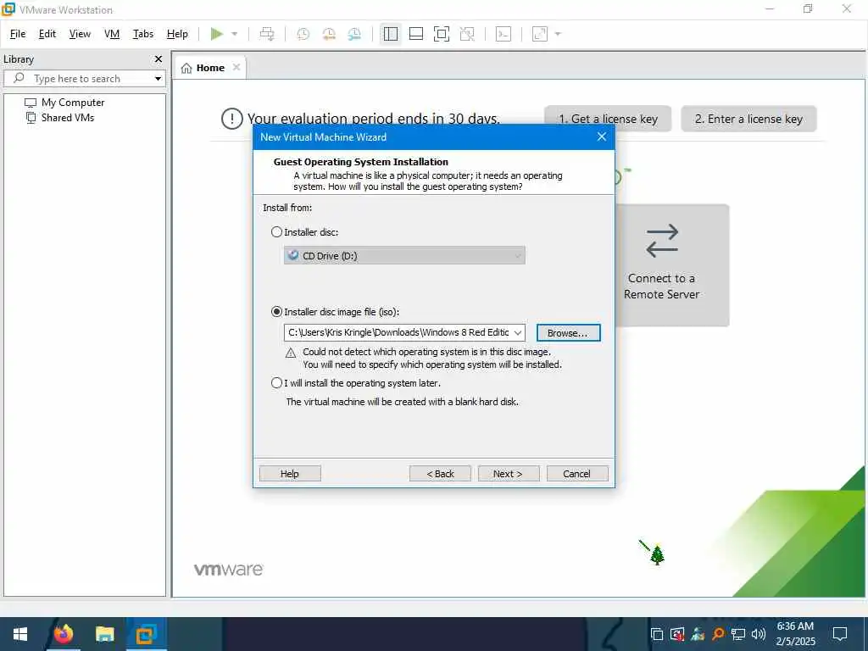Close the Home tab
This screenshot has height=651, width=868.
(236, 67)
